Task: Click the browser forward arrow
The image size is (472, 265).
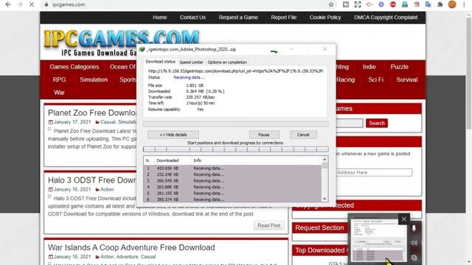Action: (x=20, y=4)
